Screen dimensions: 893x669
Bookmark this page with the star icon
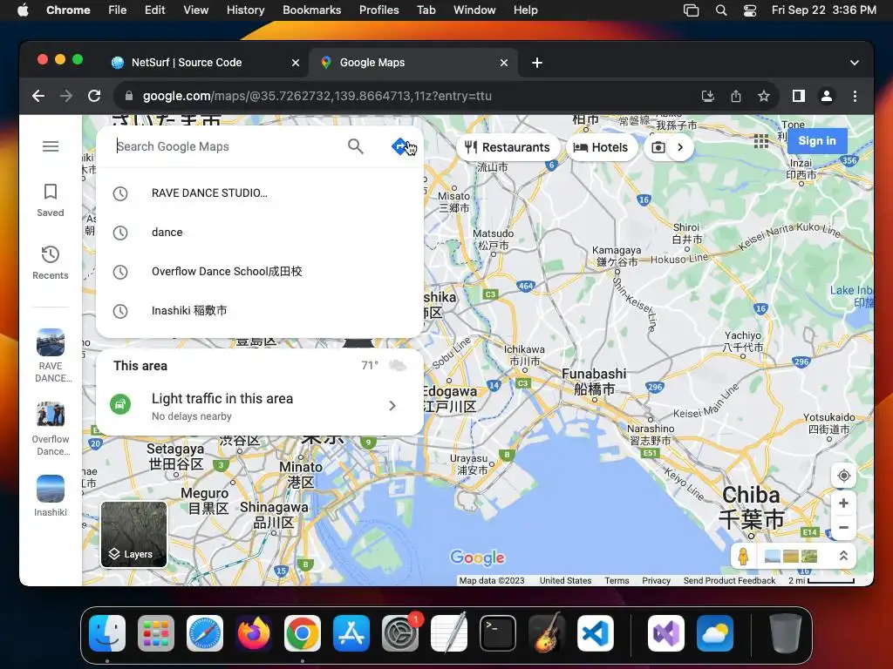[x=764, y=96]
